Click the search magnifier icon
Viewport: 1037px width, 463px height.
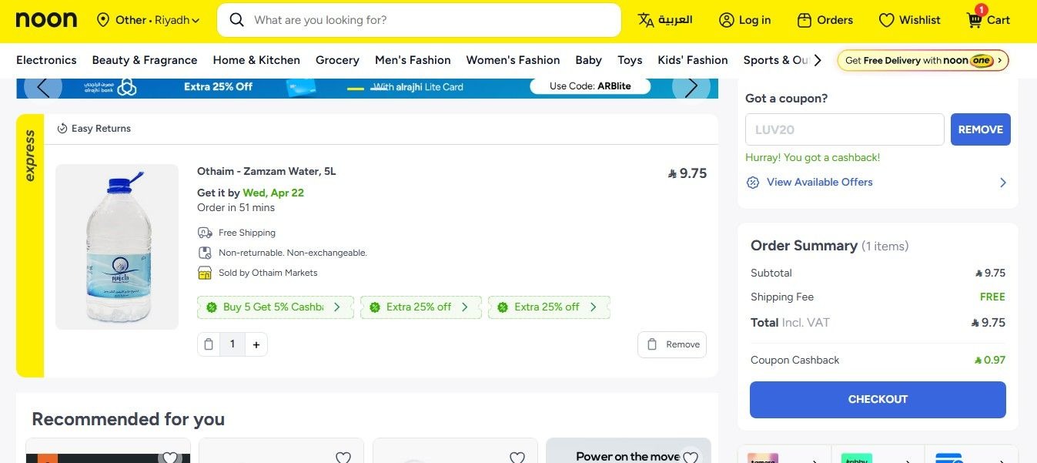click(237, 20)
